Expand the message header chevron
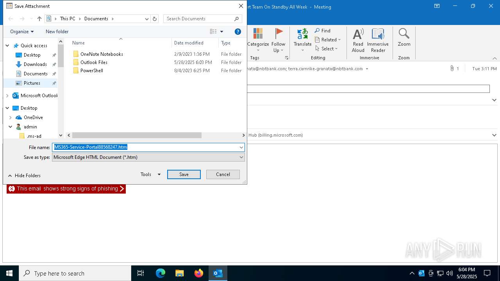The height and width of the screenshot is (281, 500). (494, 100)
